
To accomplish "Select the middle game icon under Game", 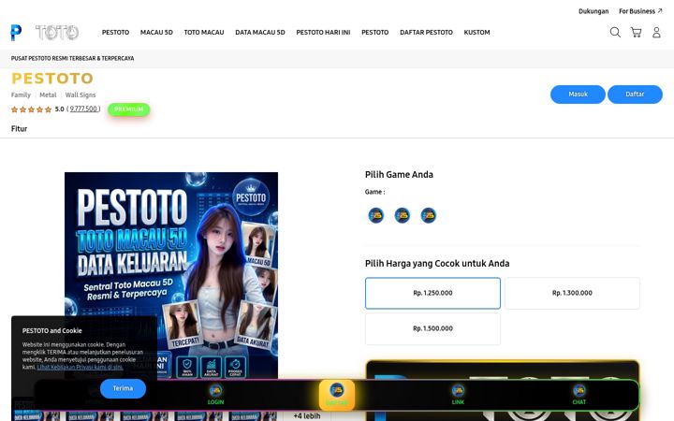I will point(403,215).
